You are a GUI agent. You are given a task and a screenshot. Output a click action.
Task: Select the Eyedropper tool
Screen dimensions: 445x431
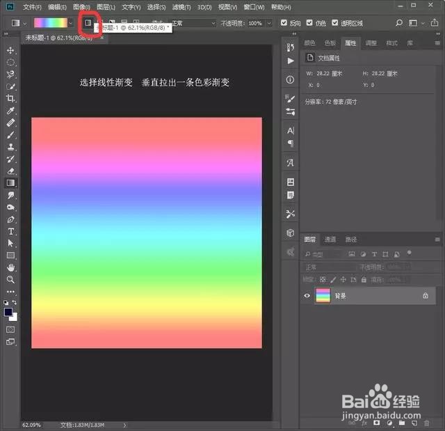click(10, 110)
